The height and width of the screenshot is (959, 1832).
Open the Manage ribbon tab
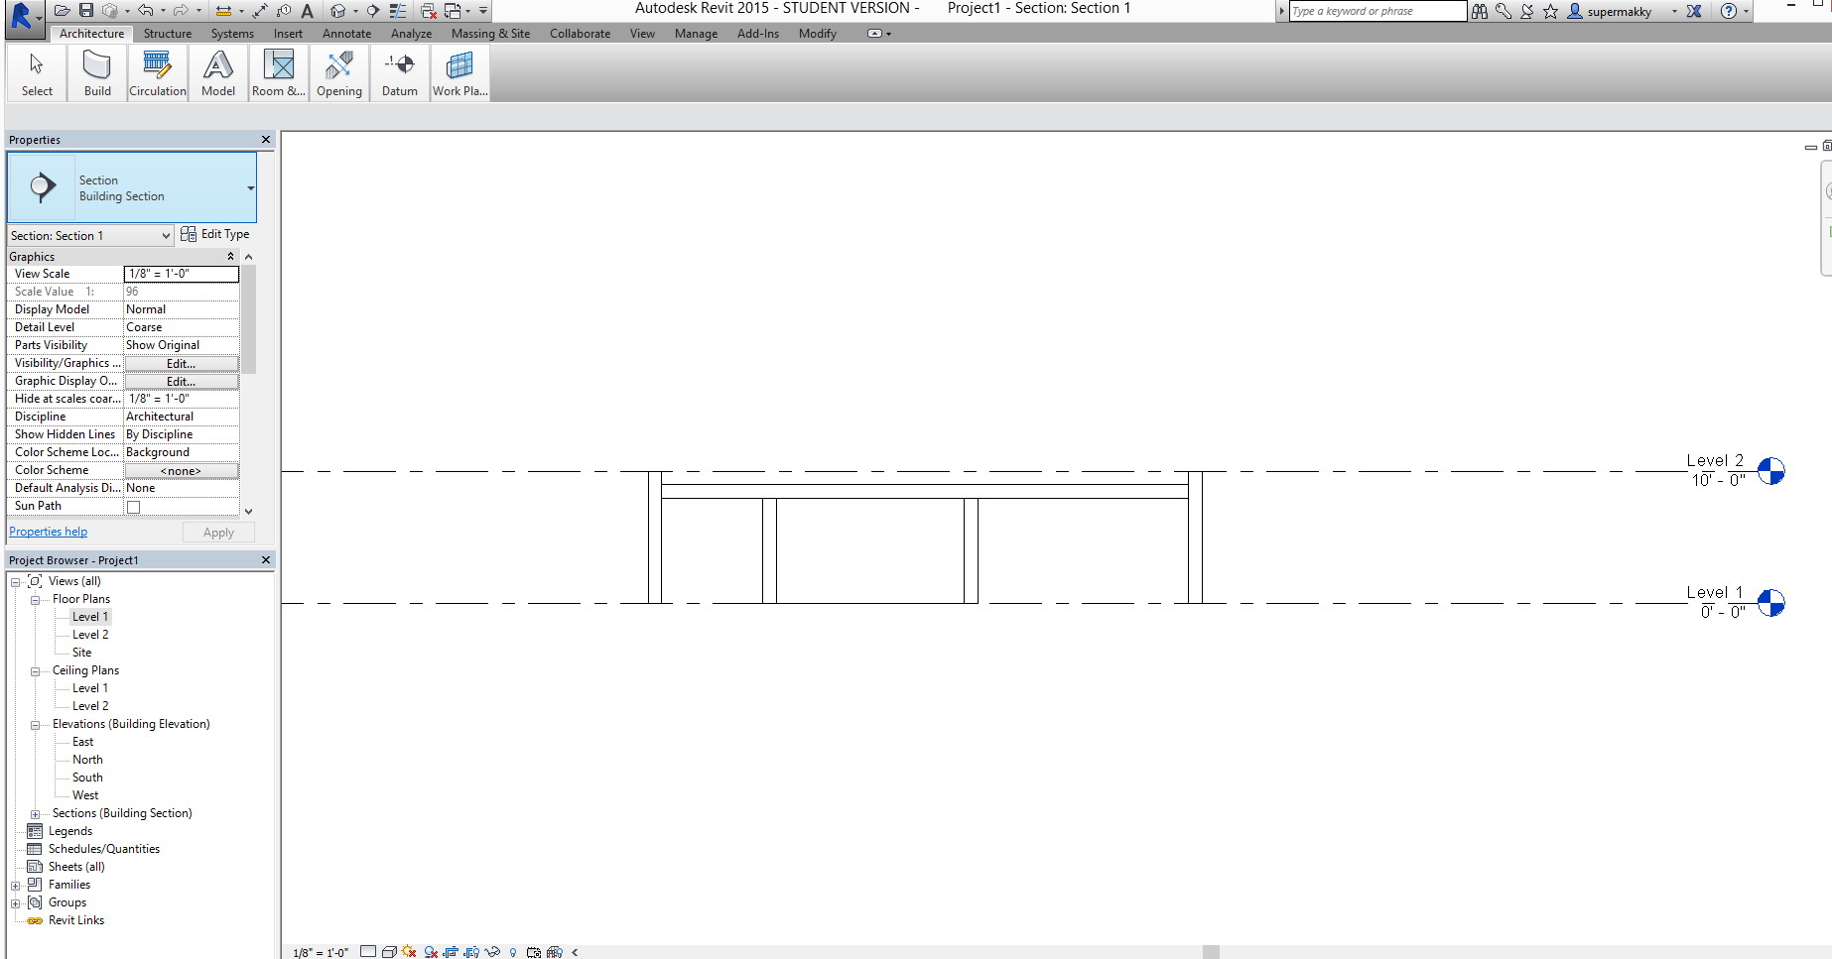click(696, 34)
